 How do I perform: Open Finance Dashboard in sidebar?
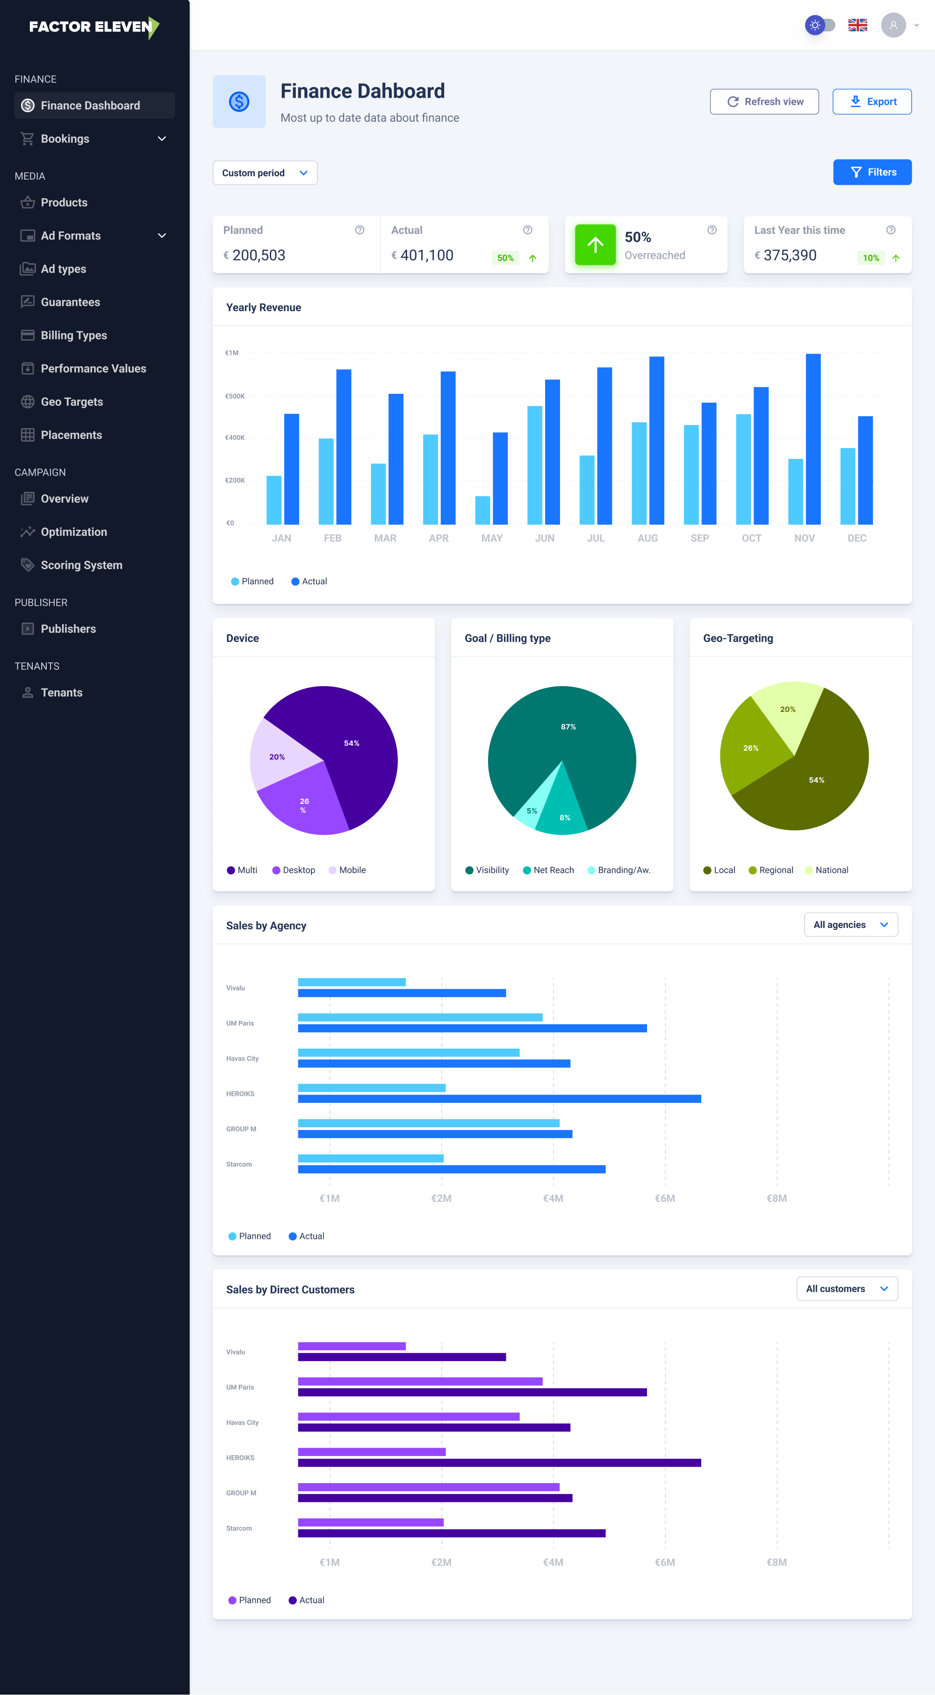pyautogui.click(x=95, y=105)
